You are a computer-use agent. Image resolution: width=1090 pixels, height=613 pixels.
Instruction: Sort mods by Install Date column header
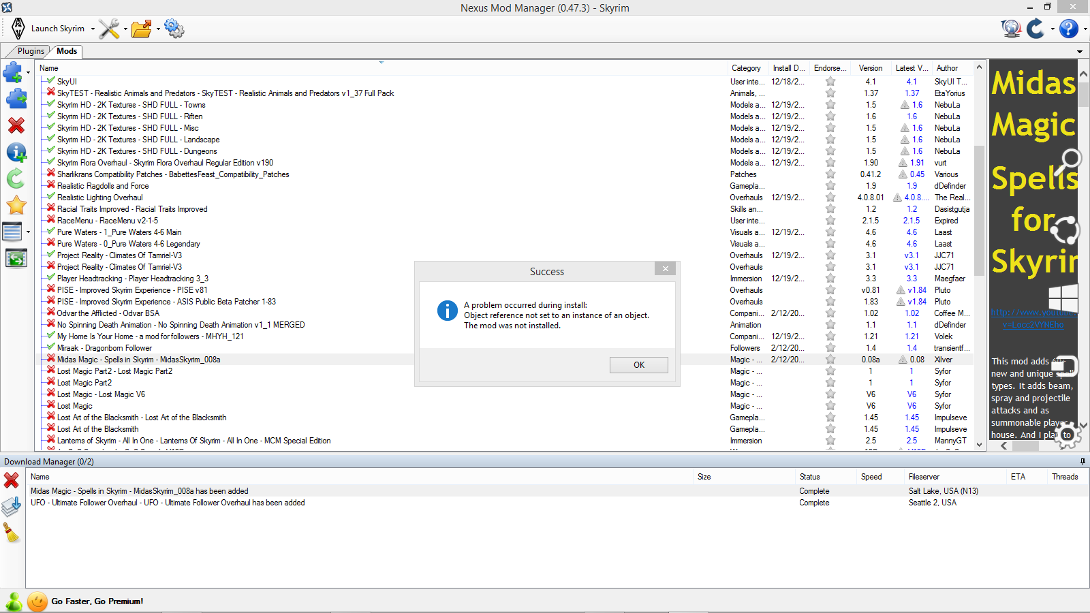coord(789,68)
